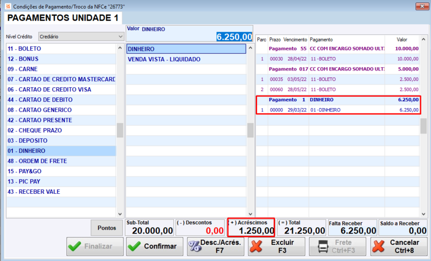
Task: Select 13 - PIC PAY payment type
Action: (61, 181)
